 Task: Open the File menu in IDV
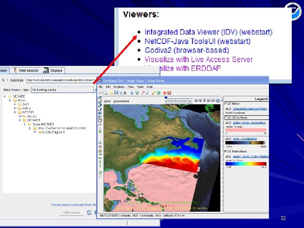[101, 87]
